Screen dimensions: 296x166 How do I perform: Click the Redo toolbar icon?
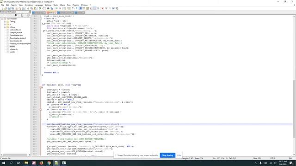pyautogui.click(x=43, y=8)
